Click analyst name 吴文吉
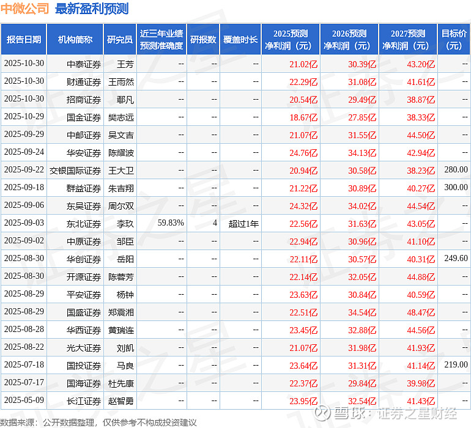The width and height of the screenshot is (471, 428). [x=121, y=135]
